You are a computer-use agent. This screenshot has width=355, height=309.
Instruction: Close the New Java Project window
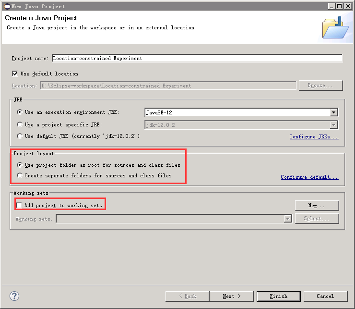[348, 6]
